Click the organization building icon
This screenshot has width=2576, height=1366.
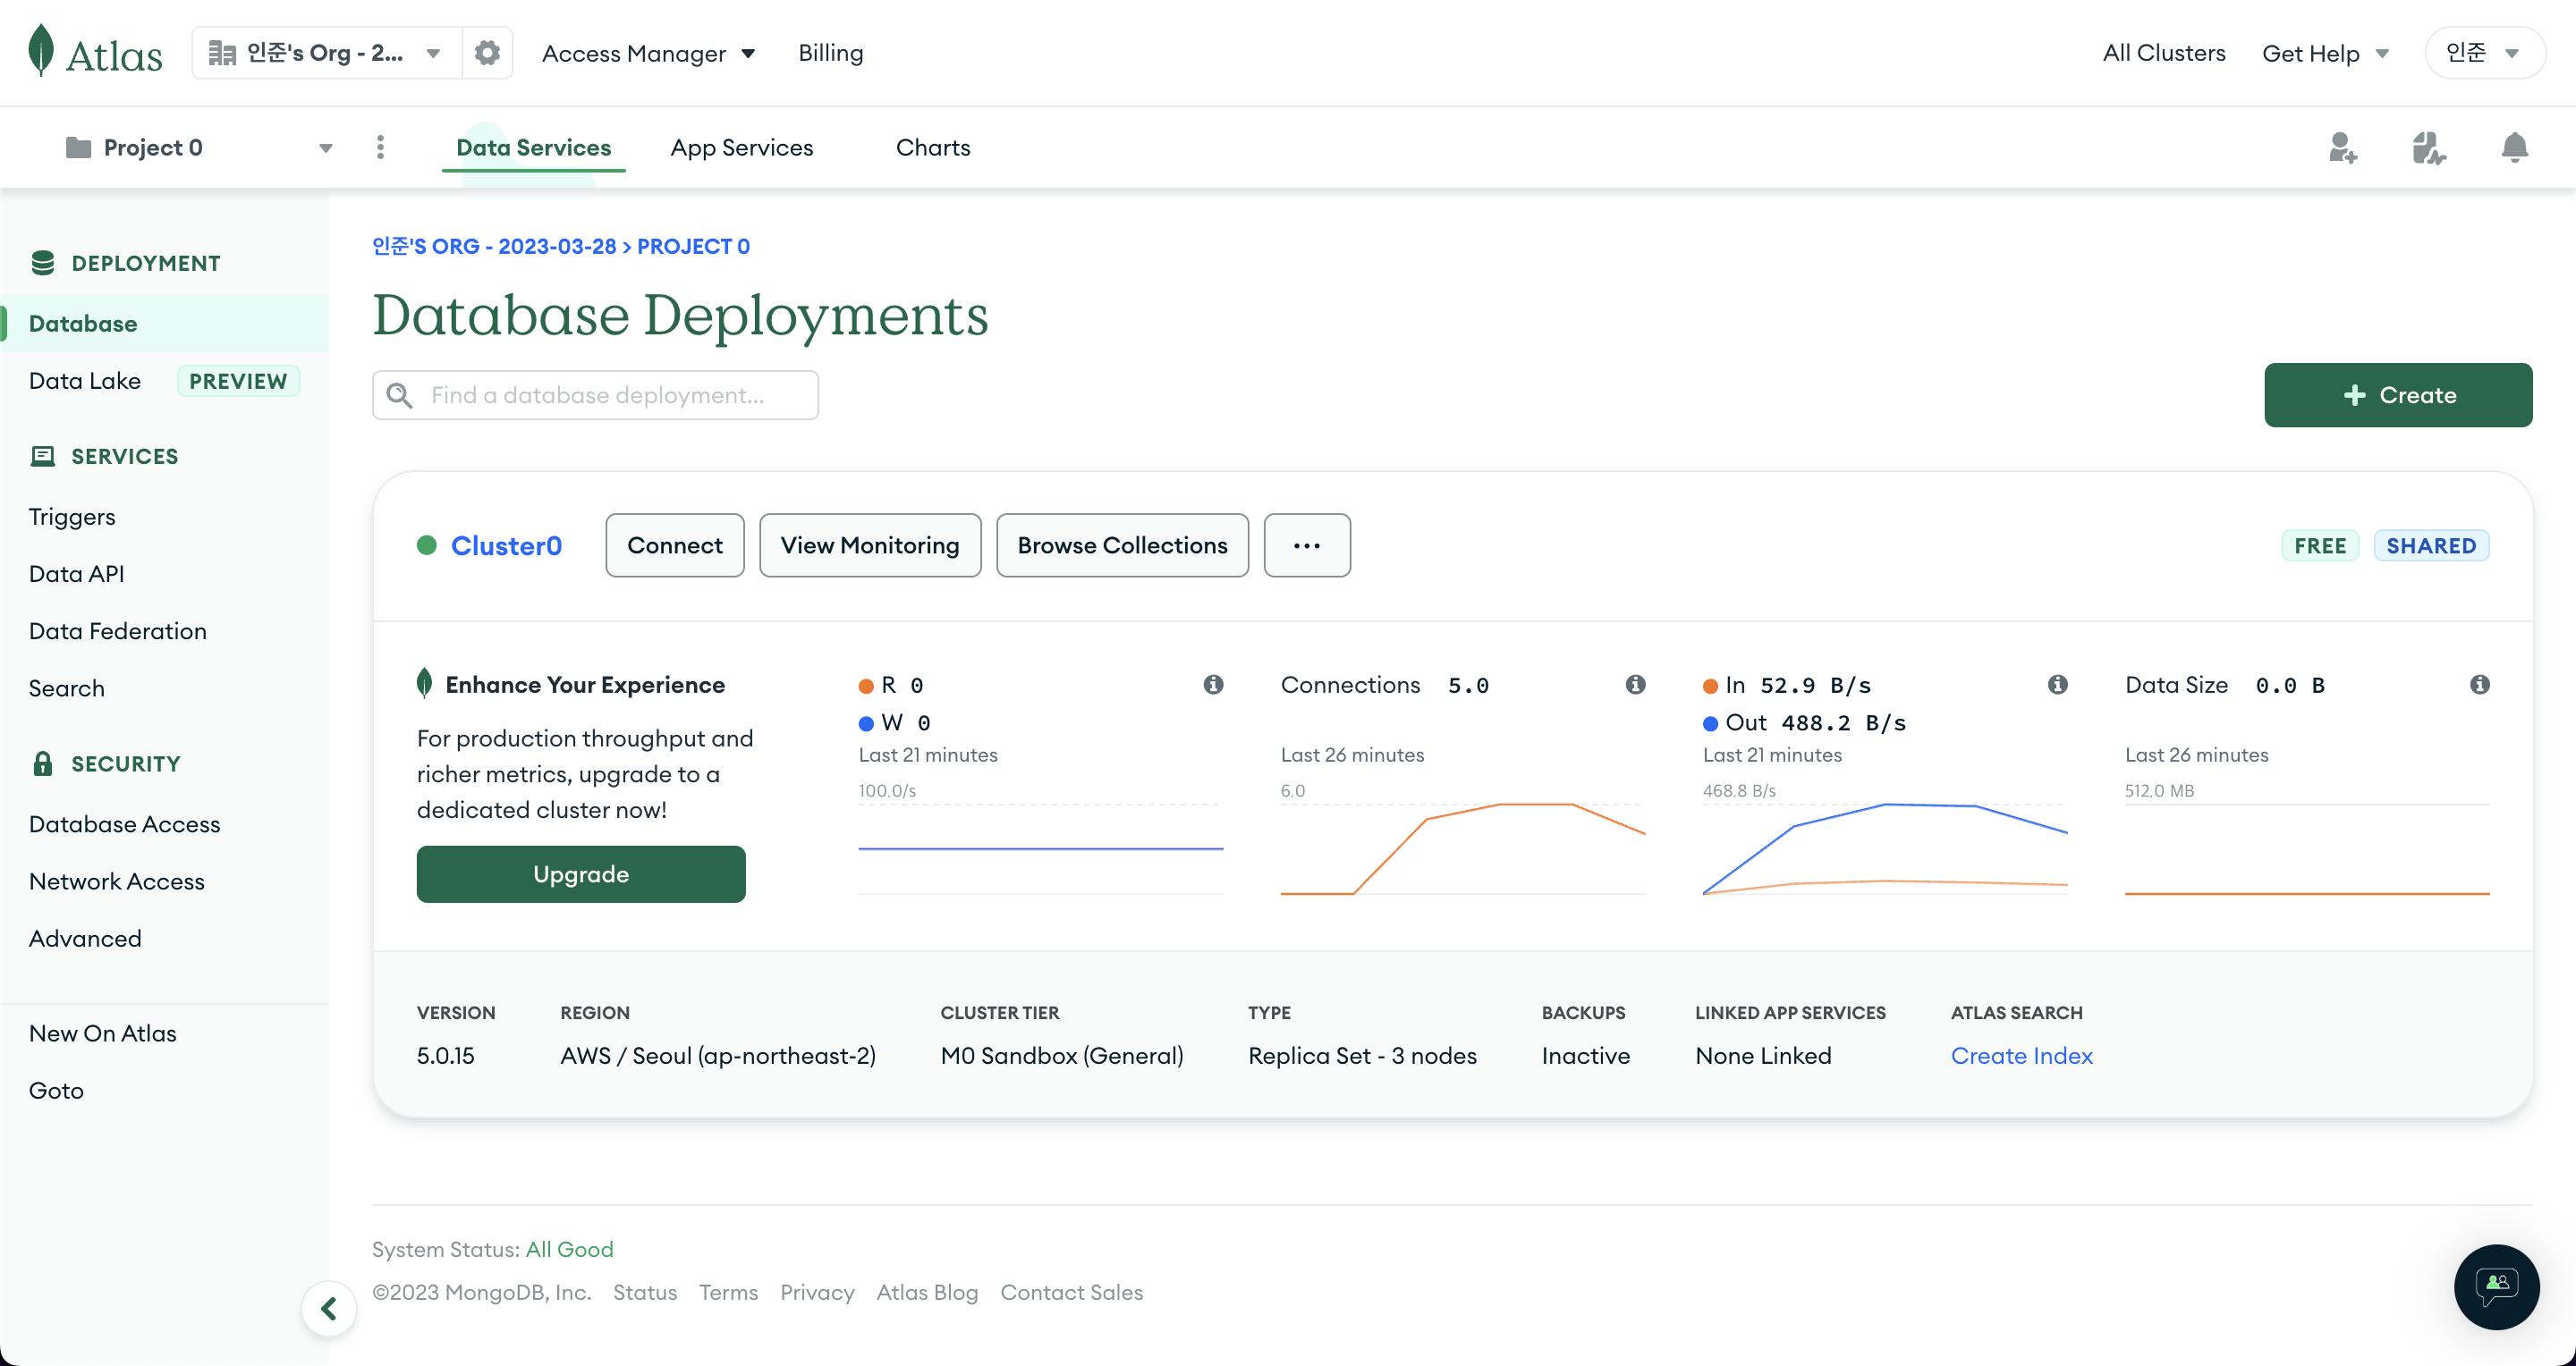pos(222,53)
